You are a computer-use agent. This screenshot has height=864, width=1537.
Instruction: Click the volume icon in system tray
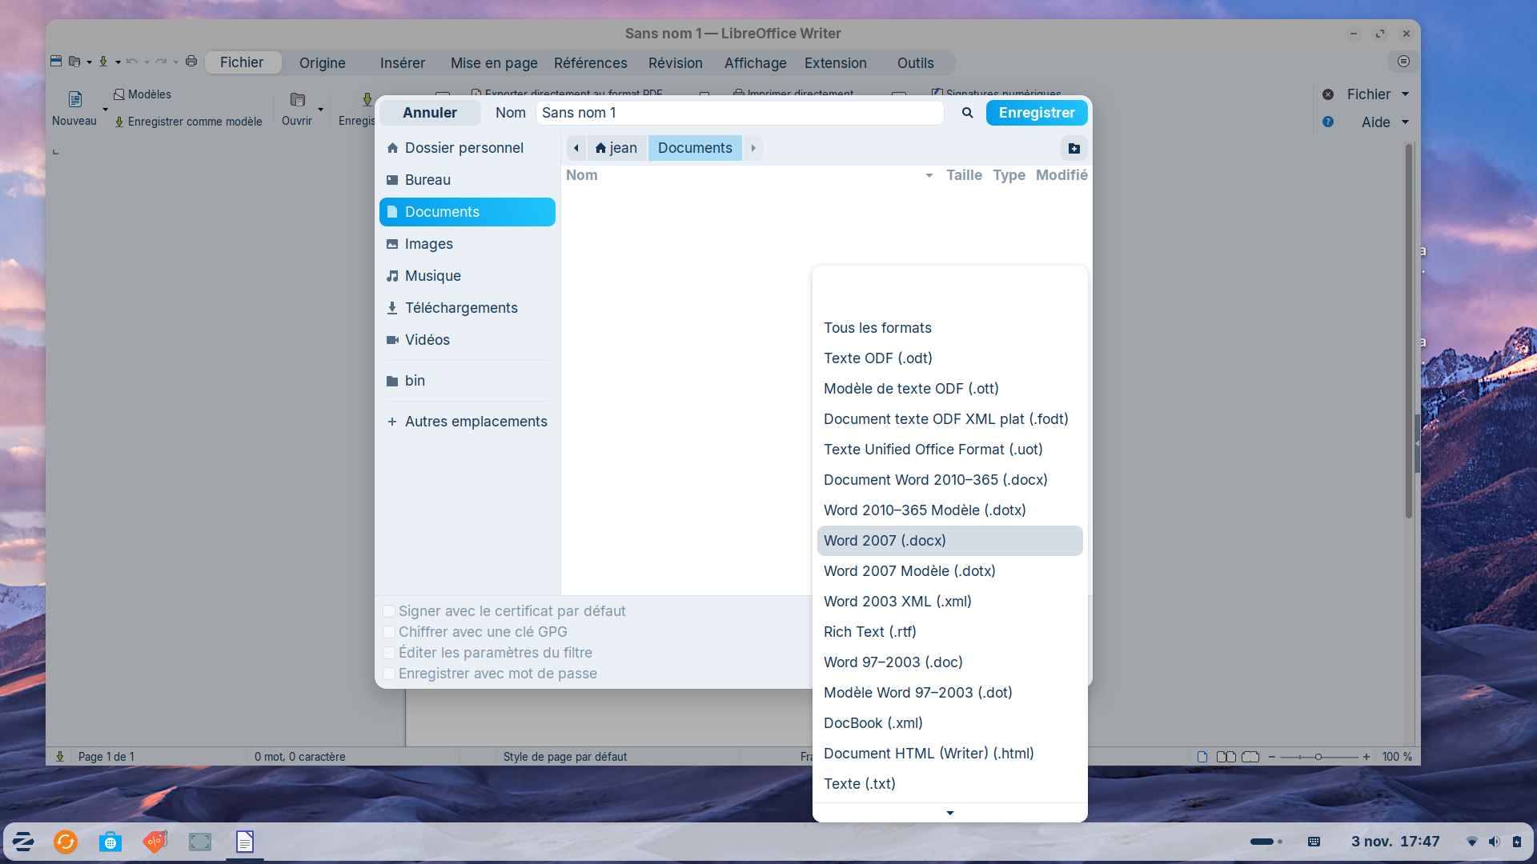[x=1494, y=842]
